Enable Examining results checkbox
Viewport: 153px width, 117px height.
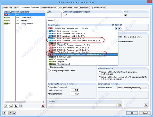[49, 67]
